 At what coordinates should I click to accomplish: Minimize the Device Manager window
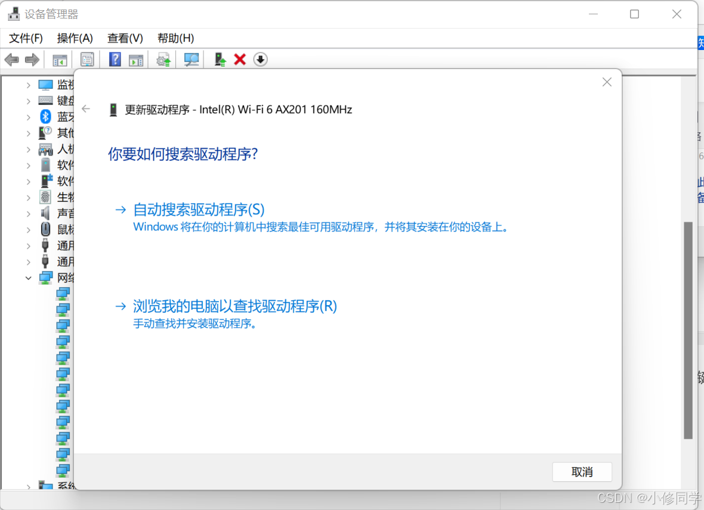[x=593, y=14]
